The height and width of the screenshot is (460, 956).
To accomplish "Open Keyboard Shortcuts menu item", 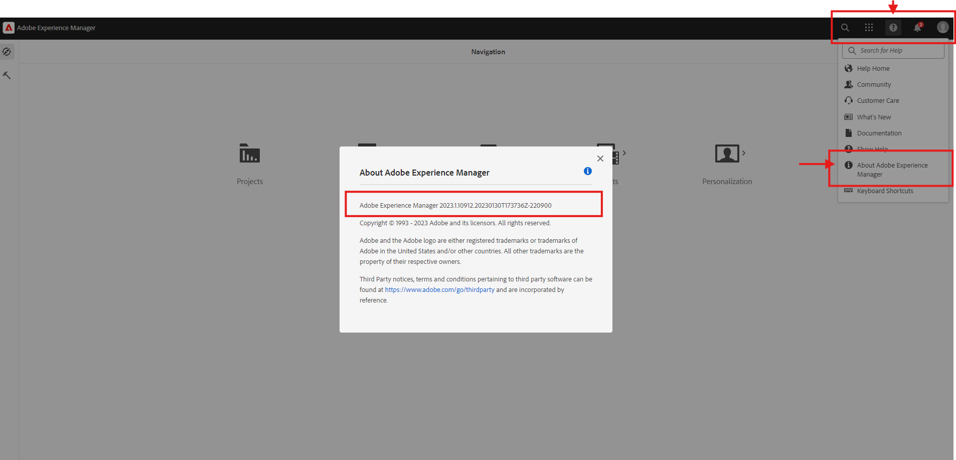I will pyautogui.click(x=885, y=191).
